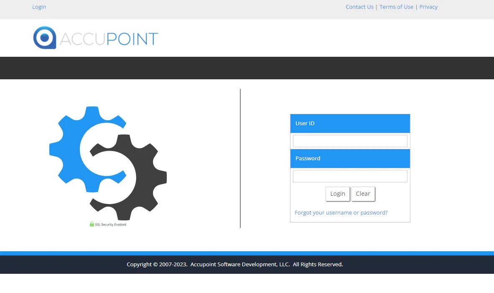494x293 pixels.
Task: Click the dark navigation bar below the logo
Action: click(247, 68)
